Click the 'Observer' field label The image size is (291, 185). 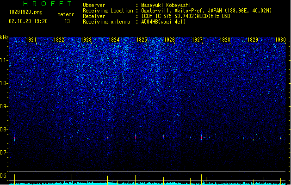coord(94,5)
